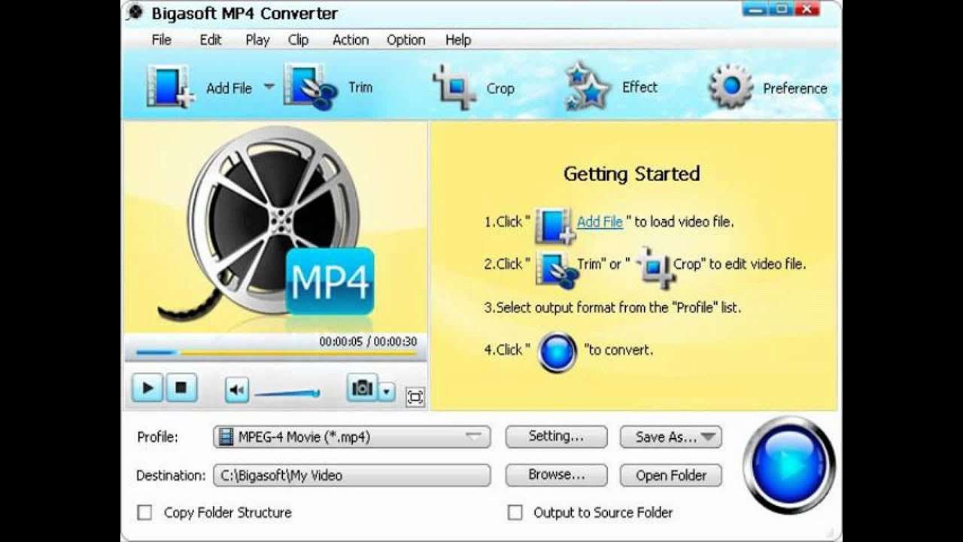The height and width of the screenshot is (542, 963).
Task: Click the Setting... button
Action: click(556, 437)
